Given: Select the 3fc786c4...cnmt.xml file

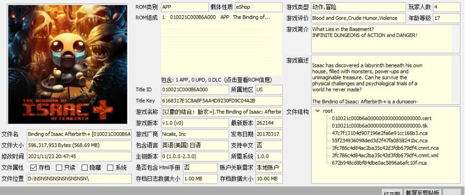Looking at the screenshot, I should tap(385, 155).
